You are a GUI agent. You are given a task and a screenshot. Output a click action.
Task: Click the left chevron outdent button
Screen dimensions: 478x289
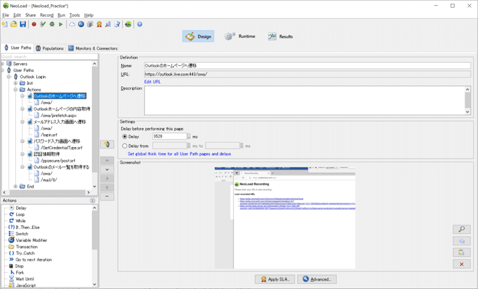(107, 187)
